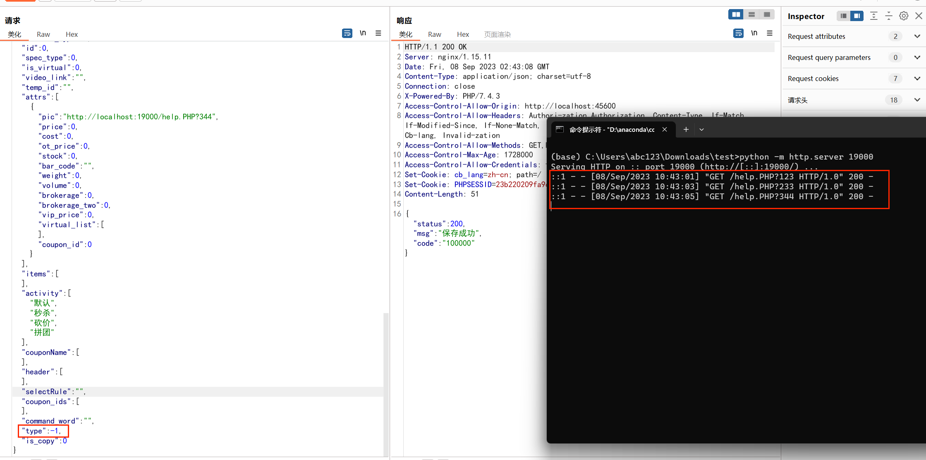Expand Request cookies section
This screenshot has height=460, width=926.
916,79
